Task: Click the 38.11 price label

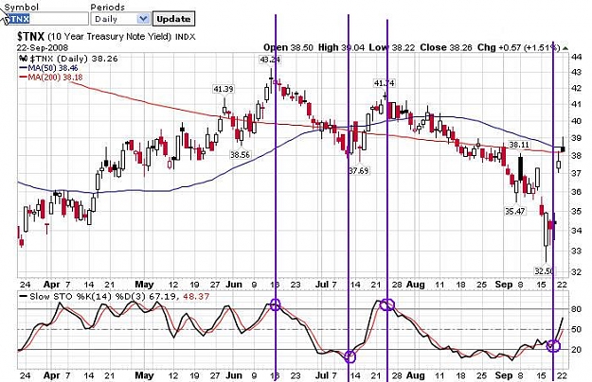Action: [x=519, y=145]
